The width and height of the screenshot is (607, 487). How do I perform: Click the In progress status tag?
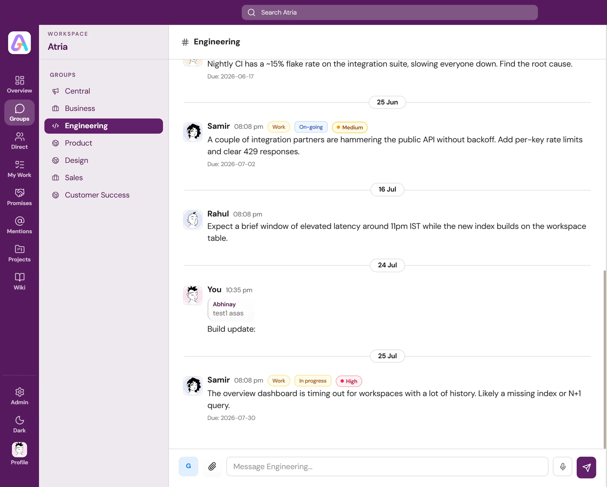tap(313, 381)
